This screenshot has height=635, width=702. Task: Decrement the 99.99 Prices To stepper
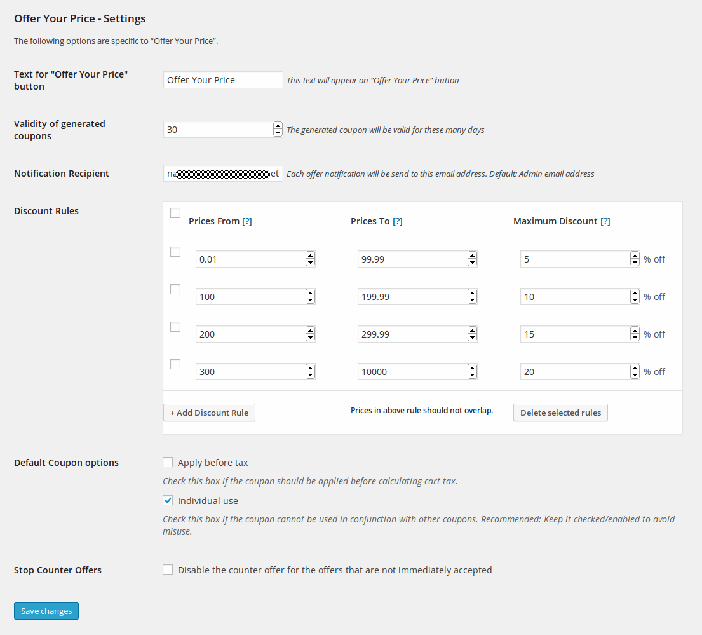(472, 263)
